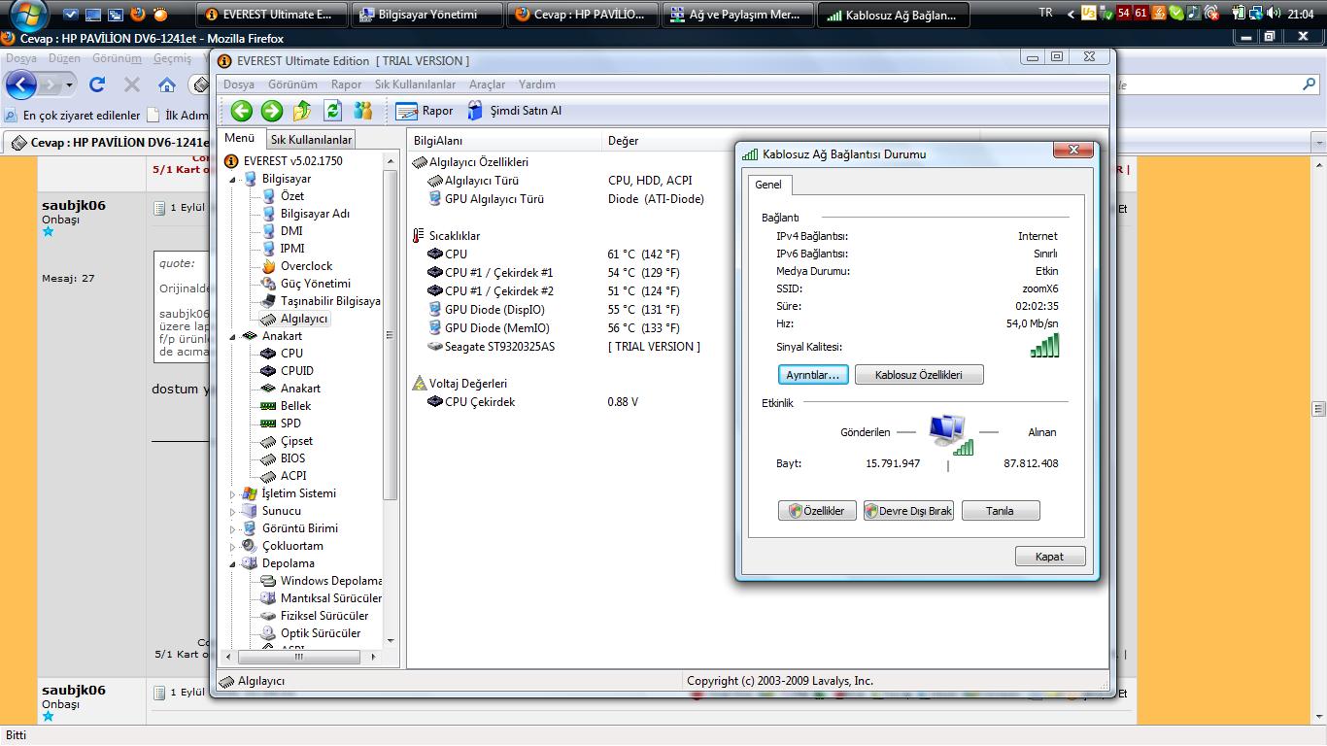
Task: Select BIOS tree item
Action: [x=292, y=458]
